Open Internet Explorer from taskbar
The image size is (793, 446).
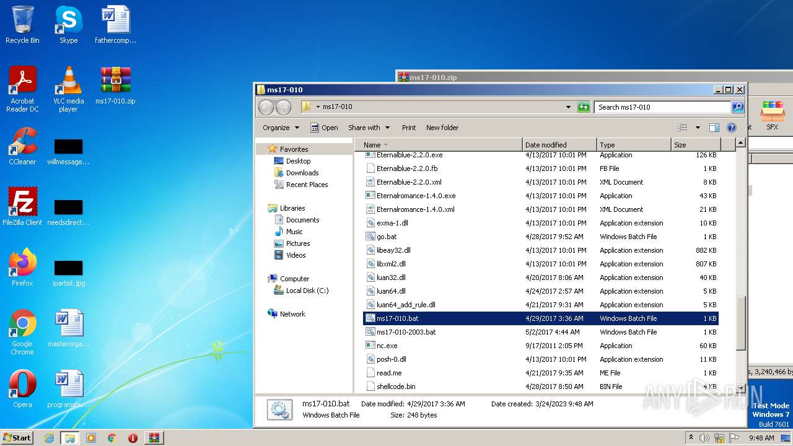pyautogui.click(x=50, y=438)
